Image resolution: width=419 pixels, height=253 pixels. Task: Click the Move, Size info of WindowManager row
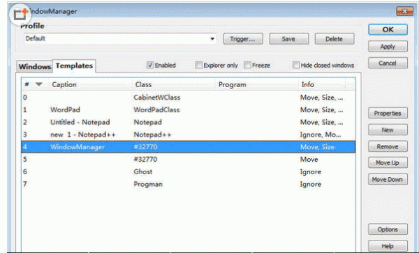(317, 147)
